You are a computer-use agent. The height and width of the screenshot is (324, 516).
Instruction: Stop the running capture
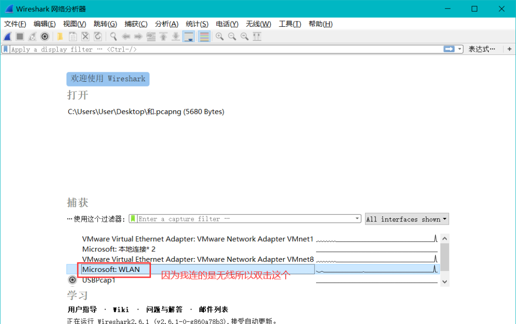[20, 36]
